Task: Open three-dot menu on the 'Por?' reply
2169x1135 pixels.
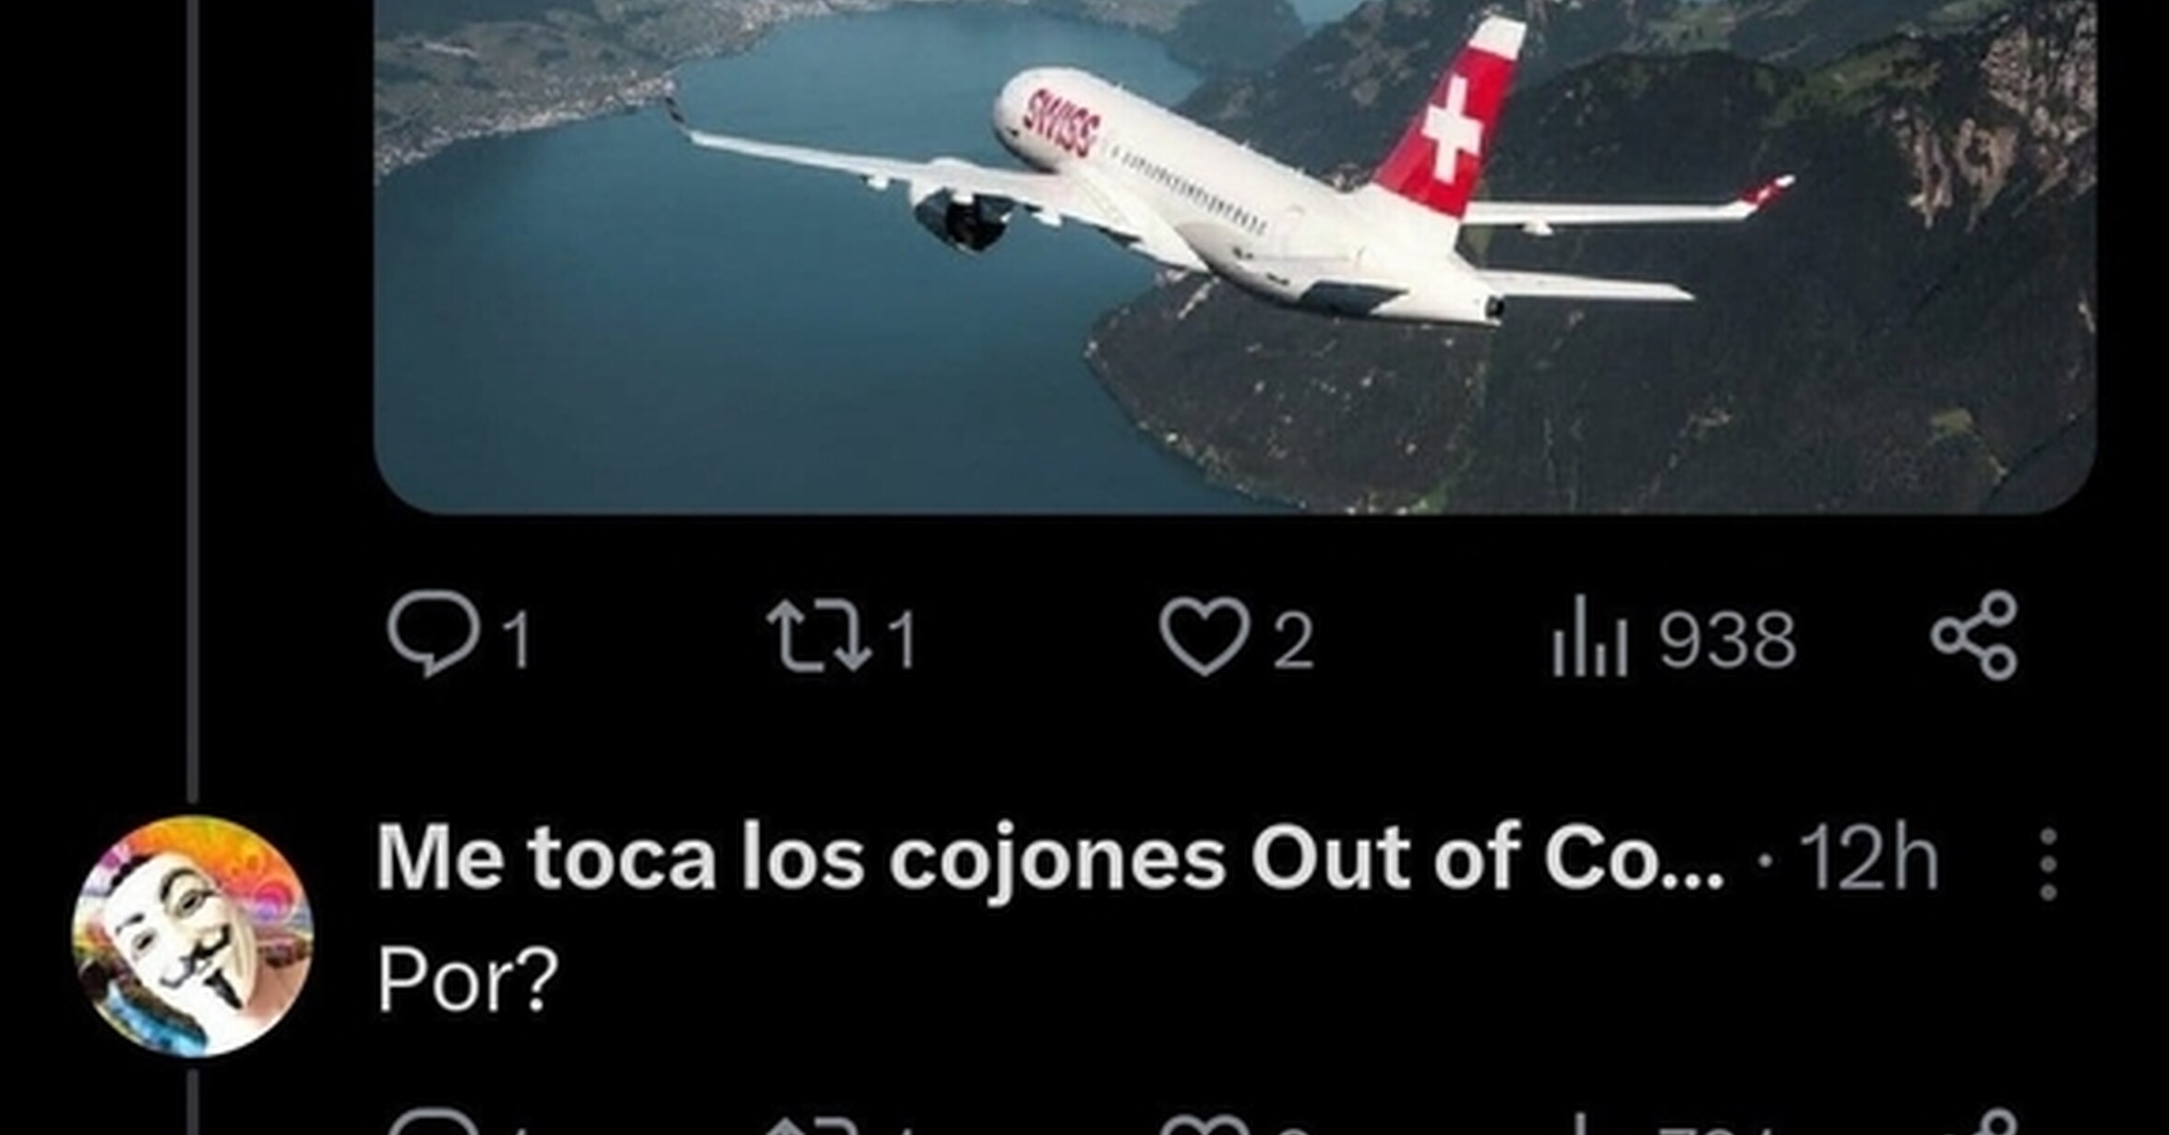Action: point(2048,864)
